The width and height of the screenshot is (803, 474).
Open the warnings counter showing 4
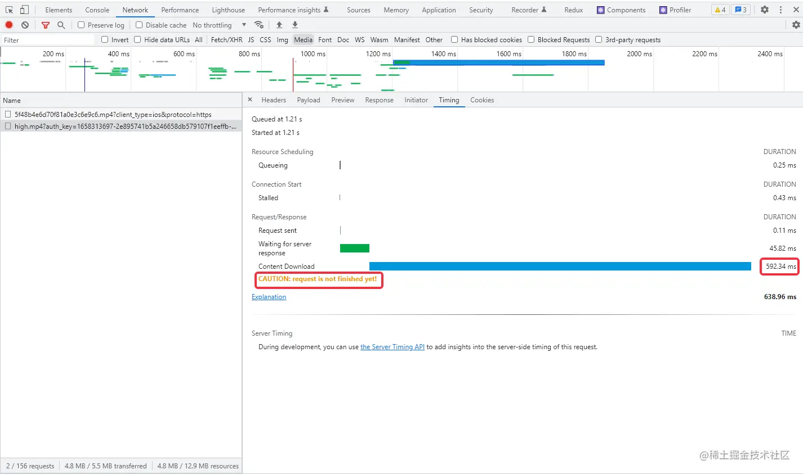coord(720,10)
